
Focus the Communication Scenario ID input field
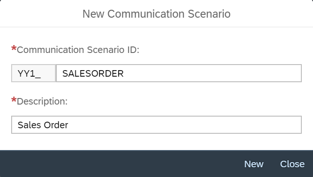pos(179,73)
